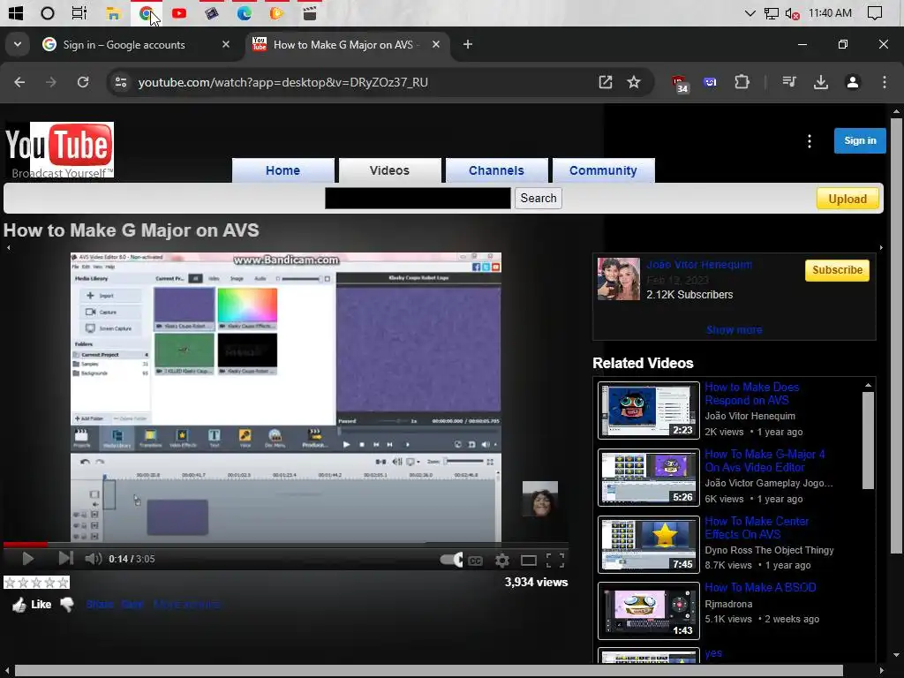Bookmark this page with star icon

pyautogui.click(x=634, y=82)
